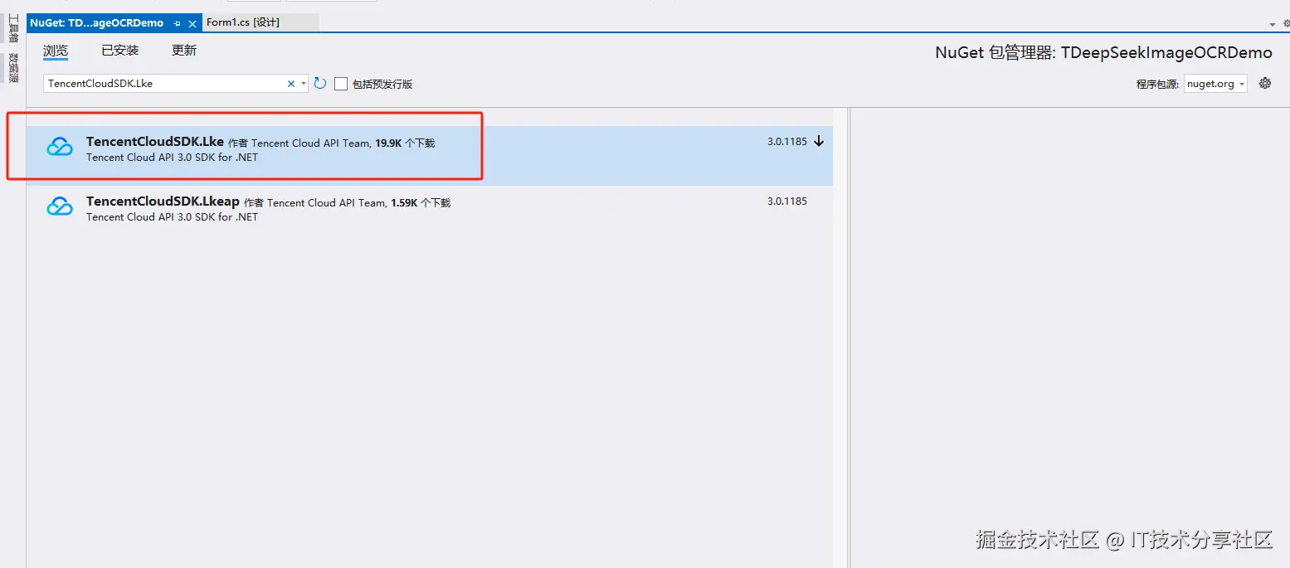Screen dimensions: 1290x568
Task: Switch to the 已安装 tab
Action: 120,51
